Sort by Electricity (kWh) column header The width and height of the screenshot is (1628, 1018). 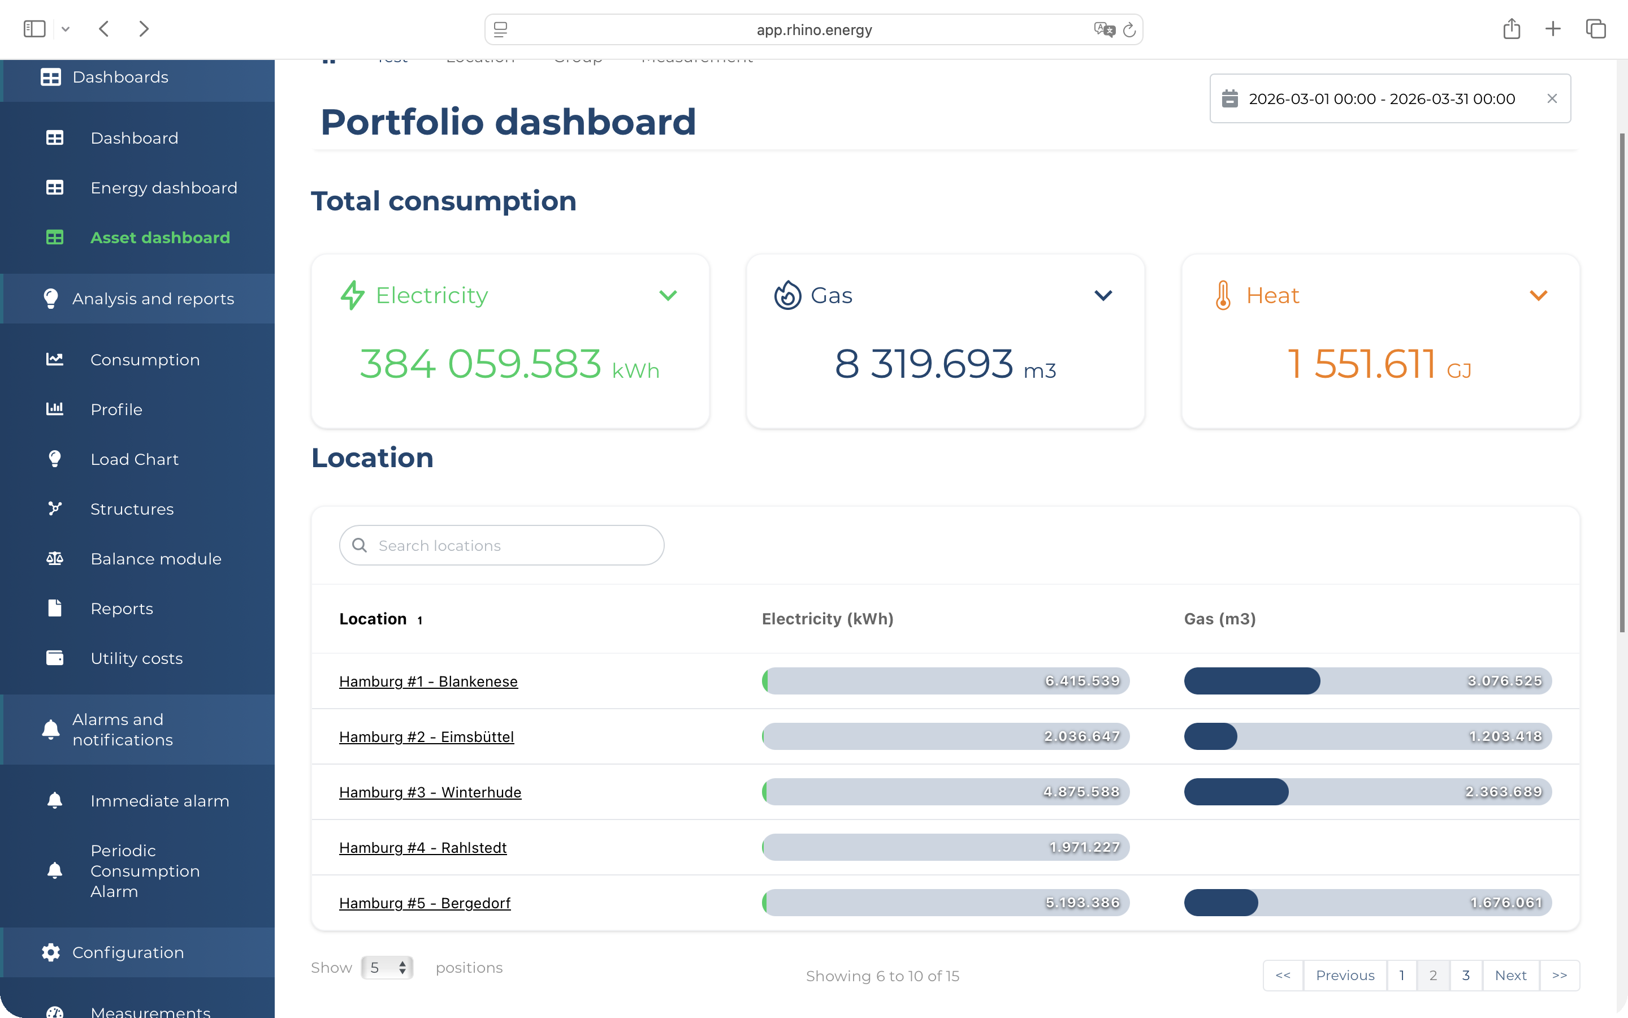tap(828, 619)
